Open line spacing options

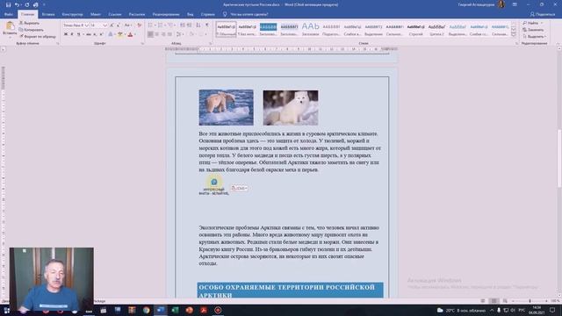pyautogui.click(x=179, y=34)
